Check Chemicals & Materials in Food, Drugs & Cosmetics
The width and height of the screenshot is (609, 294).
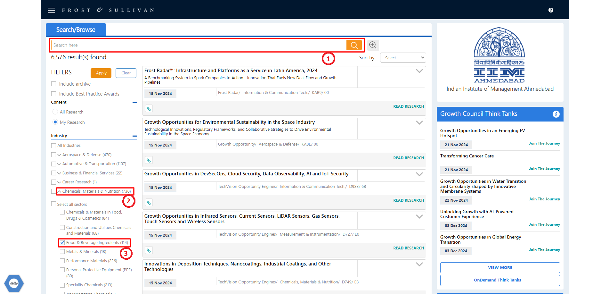(62, 212)
